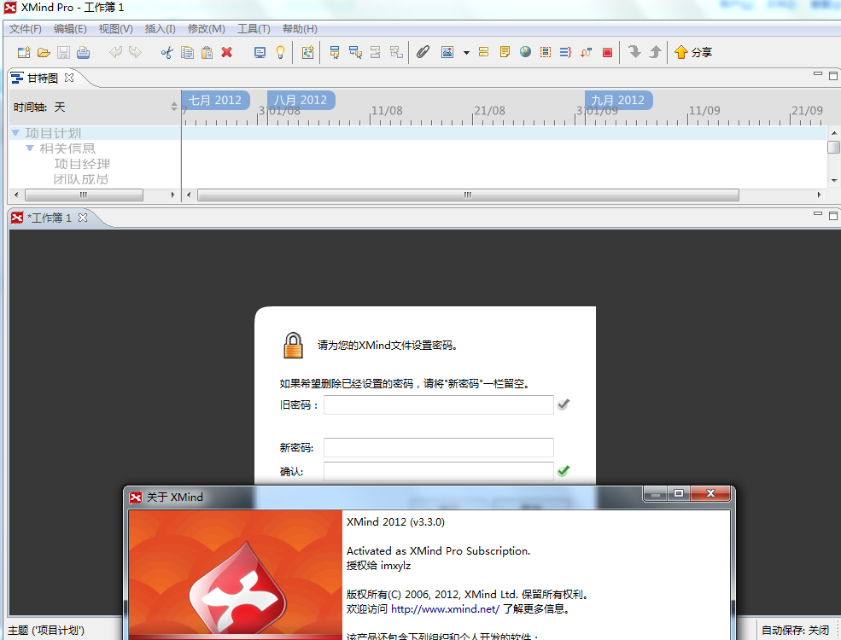Open the 插入(I) menu
This screenshot has height=640, width=841.
click(160, 29)
